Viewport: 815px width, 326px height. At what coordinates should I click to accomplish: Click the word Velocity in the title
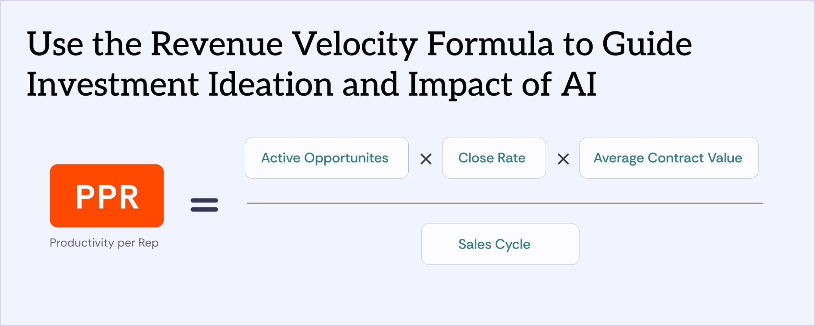(355, 45)
